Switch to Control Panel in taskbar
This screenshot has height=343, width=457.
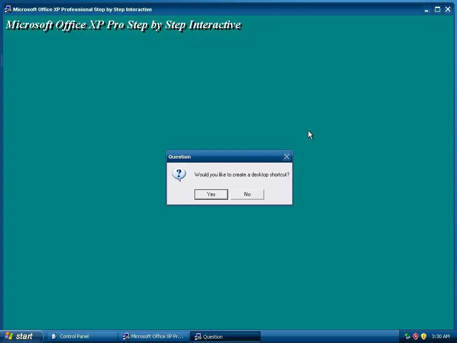[82, 336]
